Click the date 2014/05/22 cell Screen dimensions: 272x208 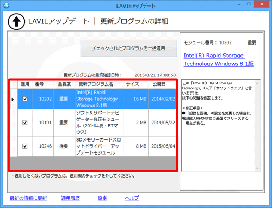click(x=162, y=123)
